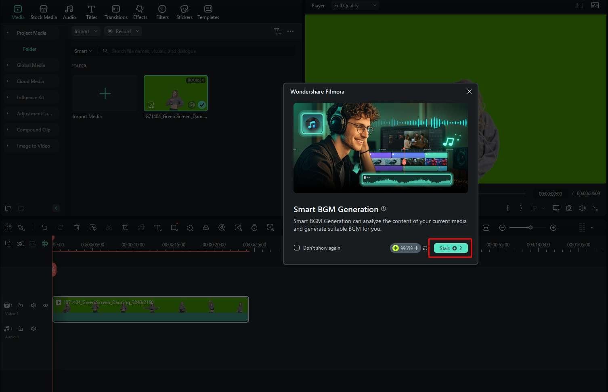Click the Text tool icon in timeline toolbar

point(158,227)
